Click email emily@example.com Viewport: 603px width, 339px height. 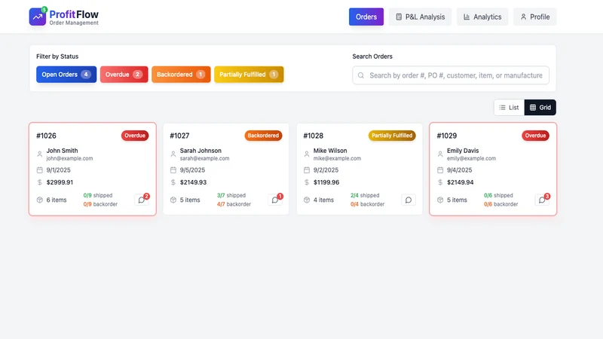[471, 158]
